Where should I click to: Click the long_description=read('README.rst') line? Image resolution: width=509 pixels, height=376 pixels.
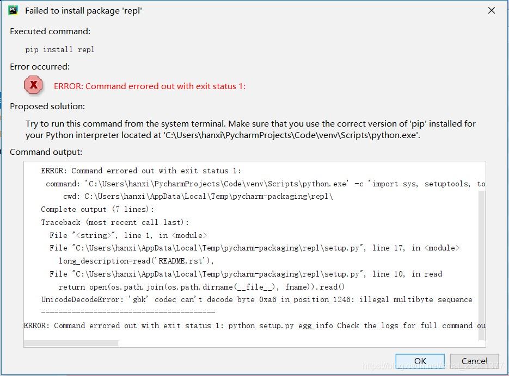[x=136, y=261]
